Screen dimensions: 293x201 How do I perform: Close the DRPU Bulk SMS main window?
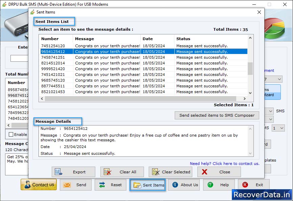tap(285, 4)
